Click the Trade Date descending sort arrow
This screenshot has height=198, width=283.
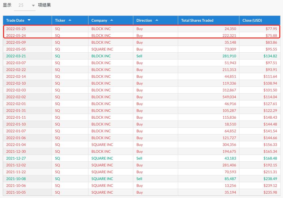point(29,20)
